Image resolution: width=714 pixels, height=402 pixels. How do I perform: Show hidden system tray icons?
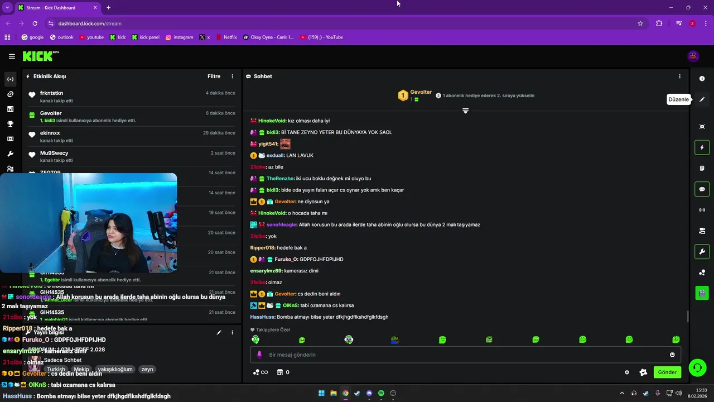click(x=622, y=393)
